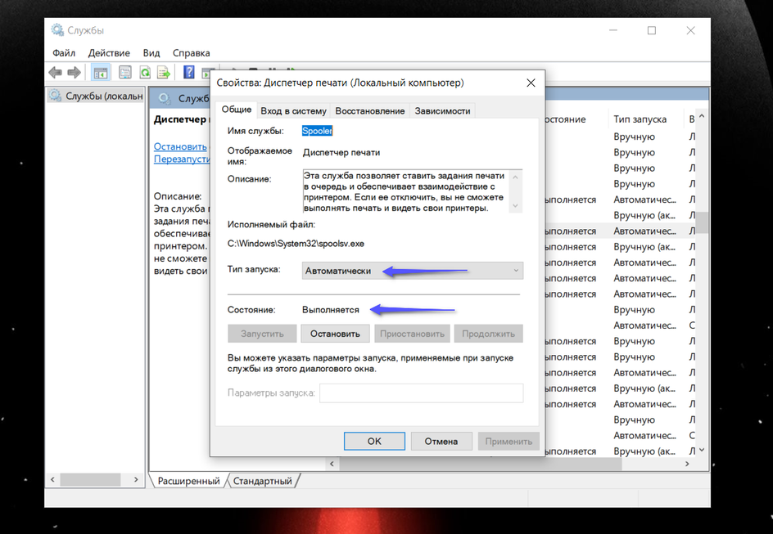This screenshot has width=773, height=534.
Task: Maximize the Службы window
Action: (x=651, y=30)
